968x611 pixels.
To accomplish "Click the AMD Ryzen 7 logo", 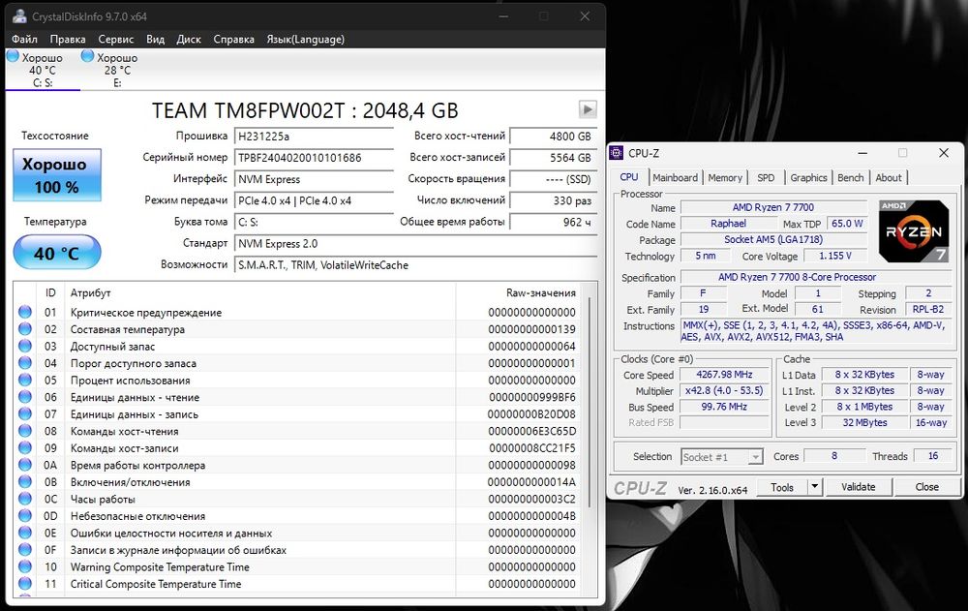I will pos(913,230).
